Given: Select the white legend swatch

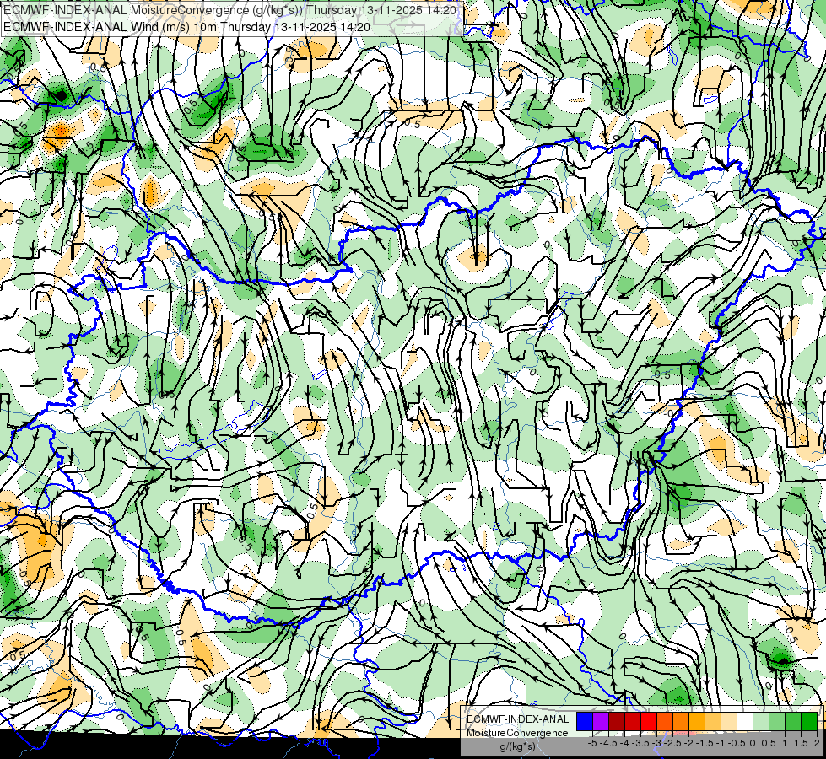Looking at the screenshot, I should coord(745,721).
